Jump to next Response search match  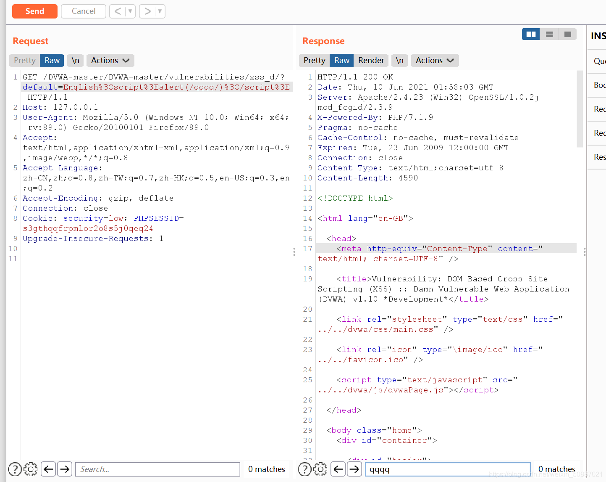click(x=354, y=469)
